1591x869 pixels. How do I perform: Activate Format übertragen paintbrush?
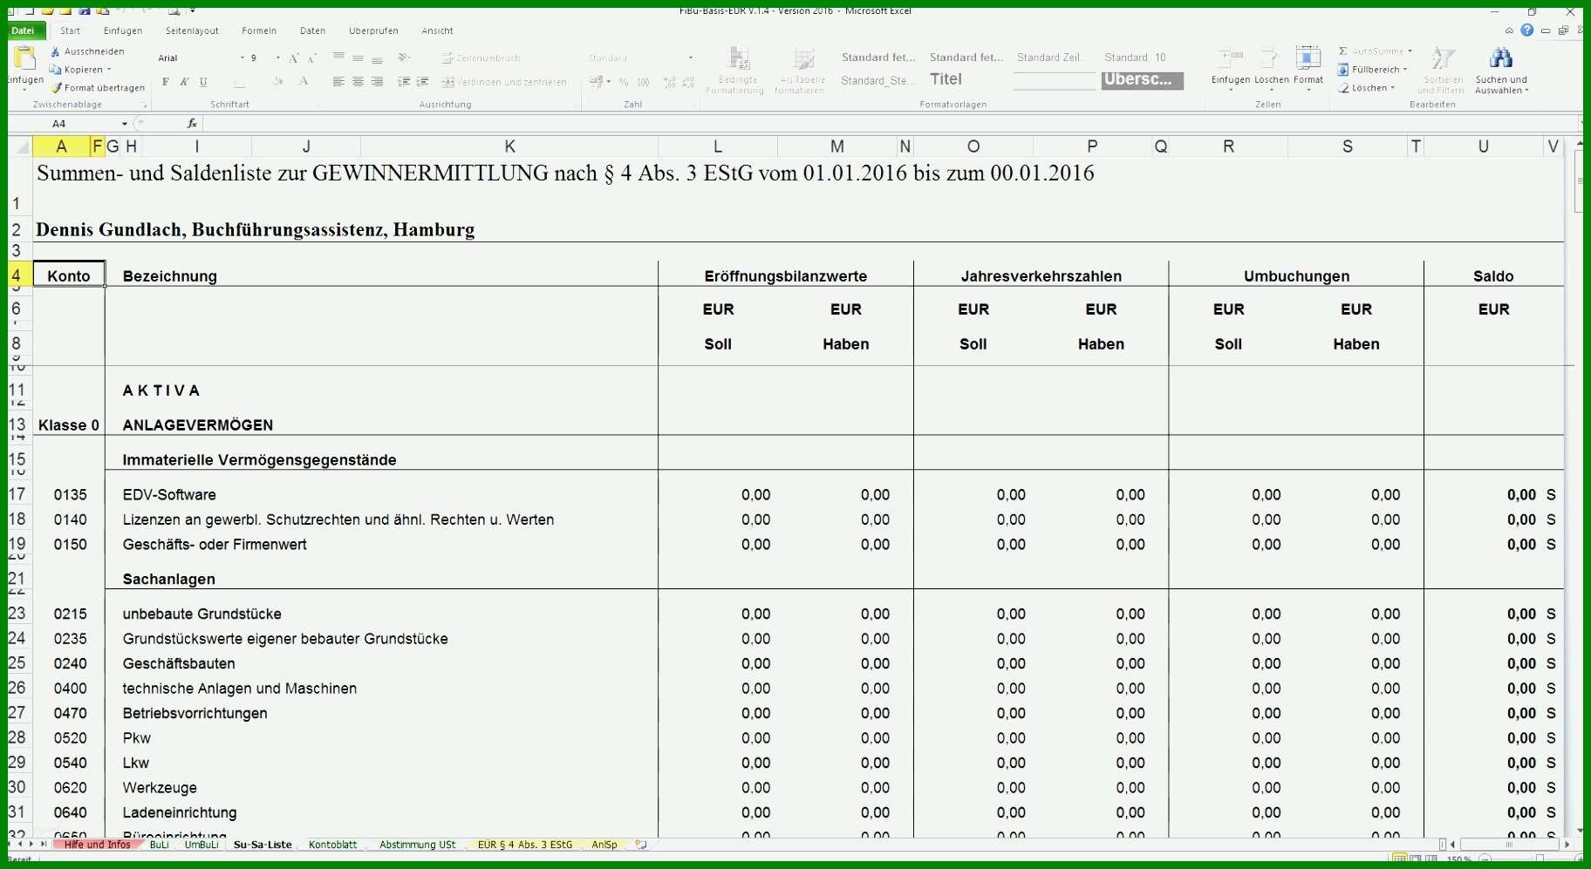click(57, 88)
